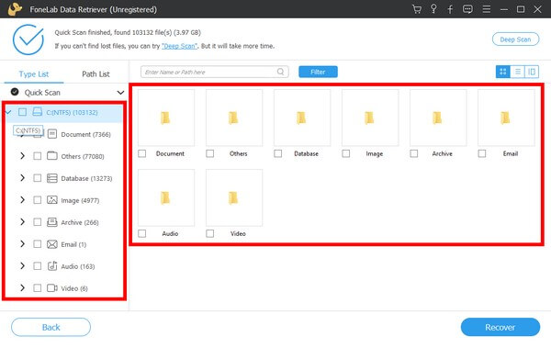Screen dimensions: 551x348
Task: Click the Others folder icon in tree
Action: pyautogui.click(x=52, y=156)
